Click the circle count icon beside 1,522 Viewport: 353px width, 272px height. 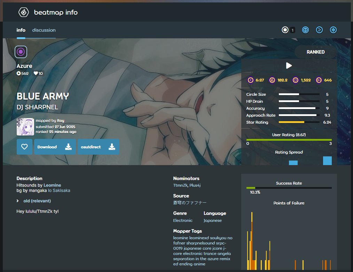tap(296, 80)
